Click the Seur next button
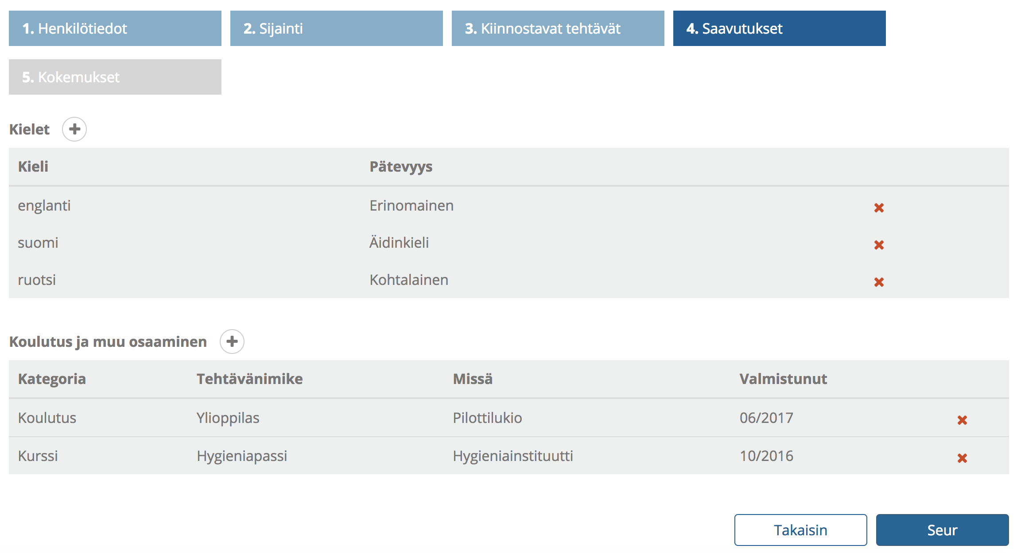Image resolution: width=1017 pixels, height=553 pixels. coord(942,530)
